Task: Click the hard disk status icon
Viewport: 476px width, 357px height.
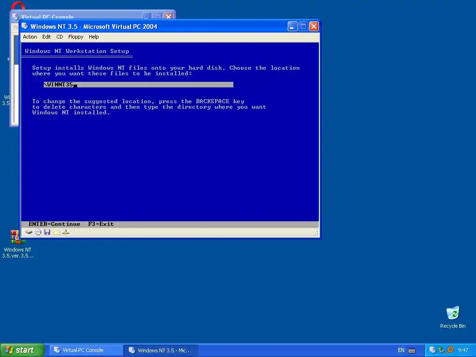Action: click(x=29, y=232)
